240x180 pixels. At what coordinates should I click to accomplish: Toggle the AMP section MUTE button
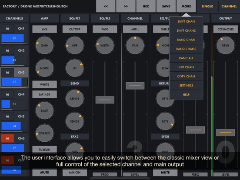click(44, 172)
